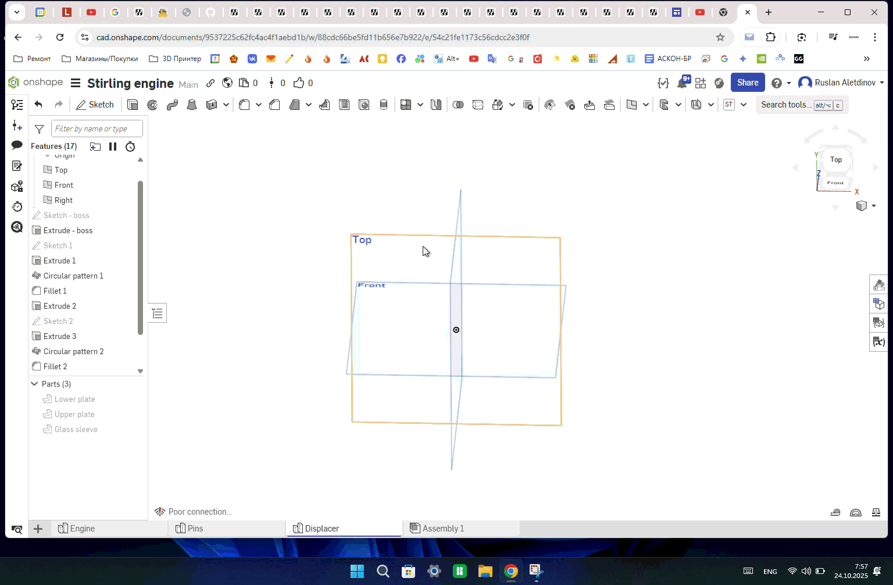Activate the Loft tool
Image resolution: width=893 pixels, height=585 pixels.
[x=192, y=105]
